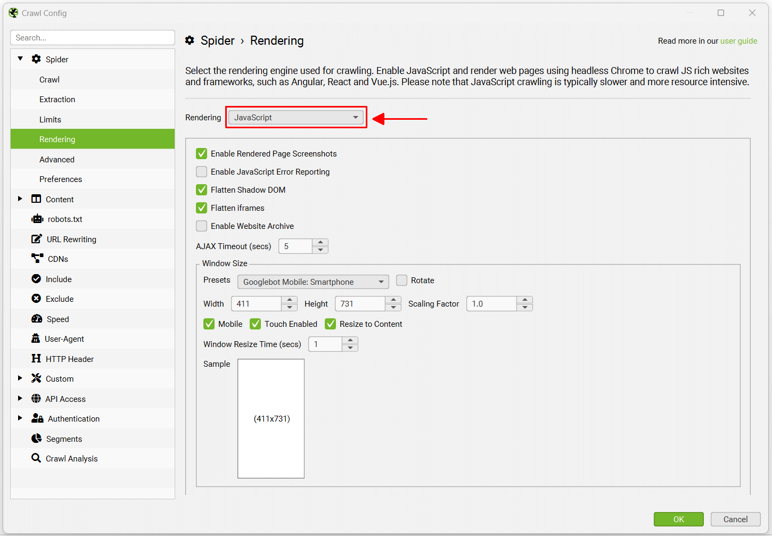Click the Scaling Factor value field

(x=491, y=304)
